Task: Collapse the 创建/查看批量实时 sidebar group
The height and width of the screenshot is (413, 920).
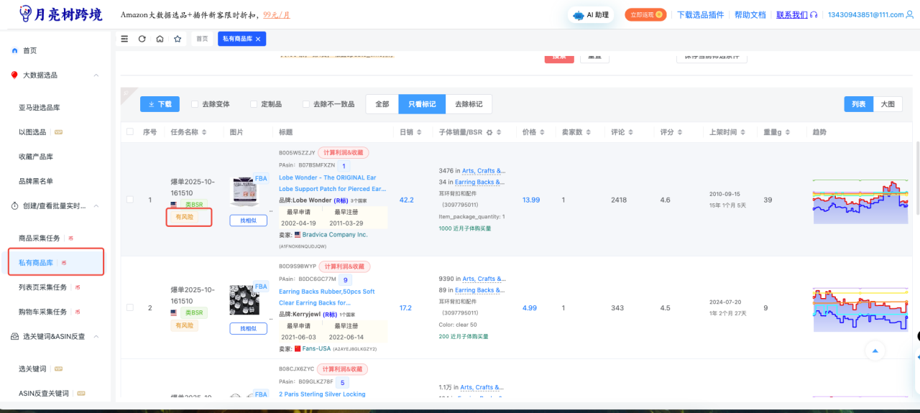Action: tap(96, 206)
